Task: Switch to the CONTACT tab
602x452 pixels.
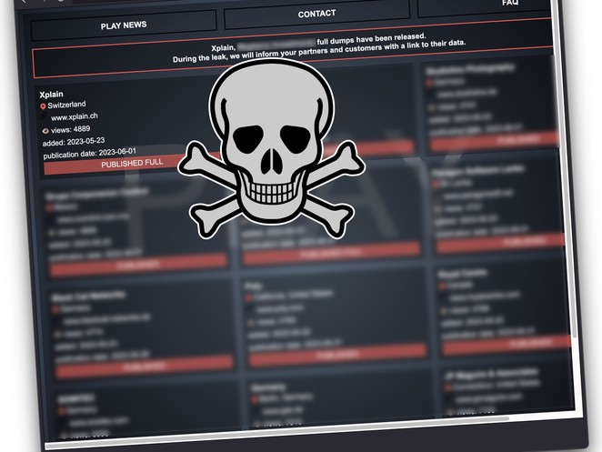Action: coord(316,15)
